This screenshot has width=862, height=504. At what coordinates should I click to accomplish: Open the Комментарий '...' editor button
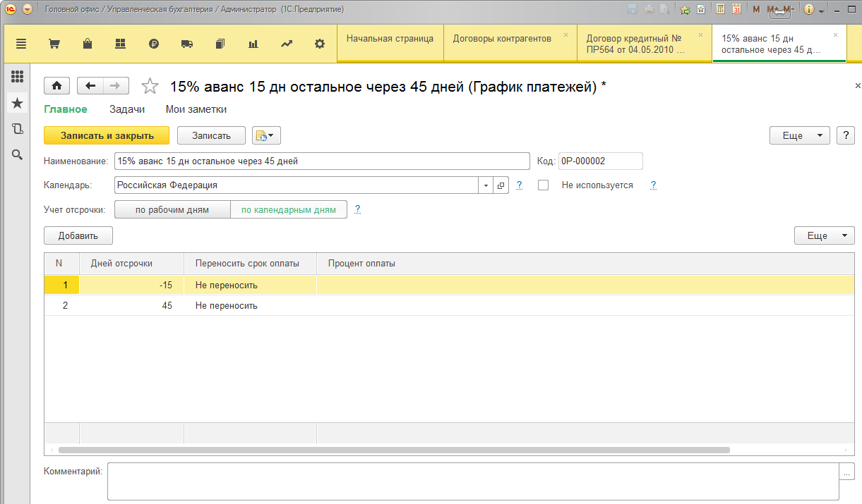[x=847, y=472]
